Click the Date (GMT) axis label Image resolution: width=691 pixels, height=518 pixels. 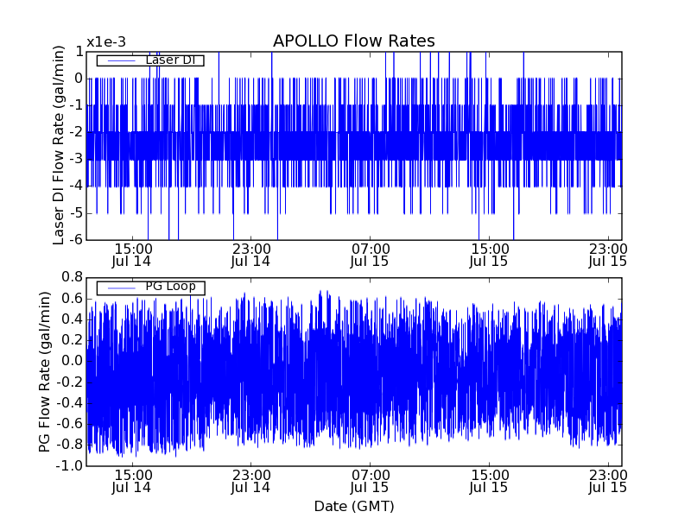pos(354,506)
